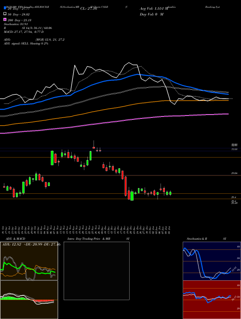This screenshot has width=241, height=319.
Task: Click the tall green gap-up candlestick in November
Action: tap(52, 158)
